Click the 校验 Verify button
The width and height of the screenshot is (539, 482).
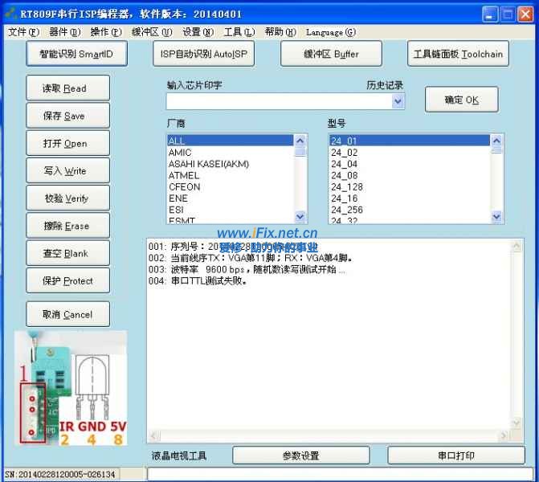(68, 198)
